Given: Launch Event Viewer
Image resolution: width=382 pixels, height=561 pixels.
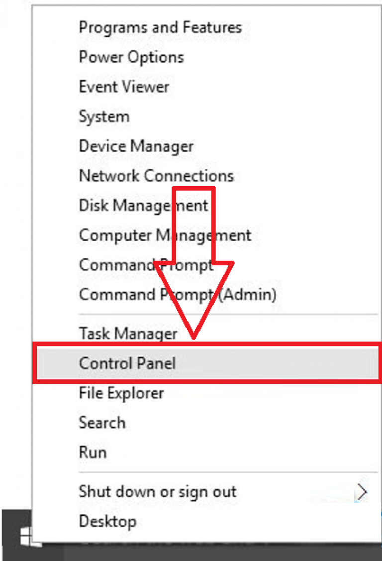Looking at the screenshot, I should tap(124, 87).
